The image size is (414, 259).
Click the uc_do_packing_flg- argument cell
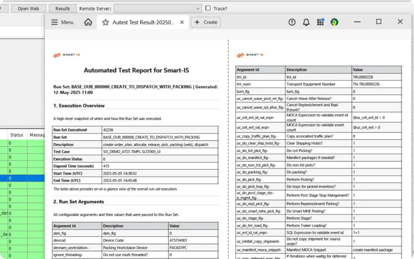[260, 172]
